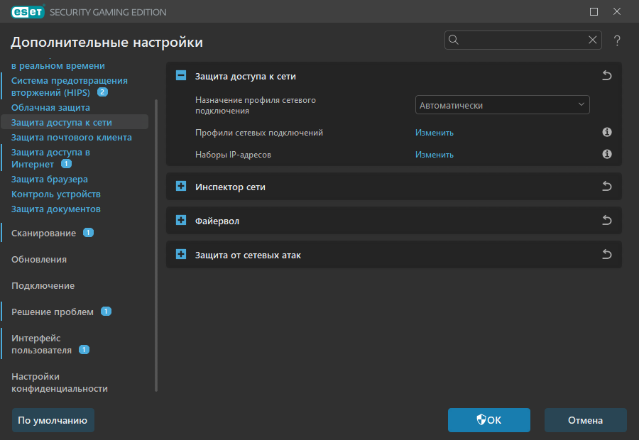Open the Автоматически profile dropdown
639x440 pixels.
pyautogui.click(x=502, y=105)
